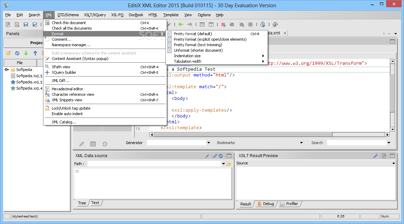Viewport: 404px width, 224px height.
Task: Open the Generator dropdown arrow
Action: tap(209, 143)
